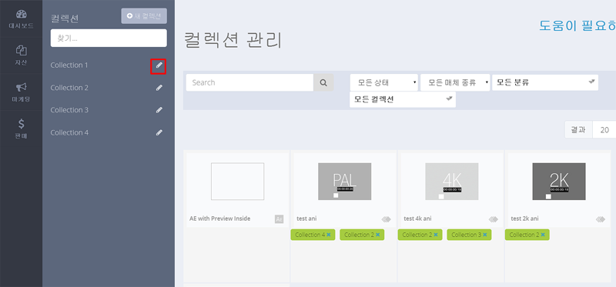Edit Collection 1 with pencil icon
This screenshot has width=616, height=287.
(159, 65)
